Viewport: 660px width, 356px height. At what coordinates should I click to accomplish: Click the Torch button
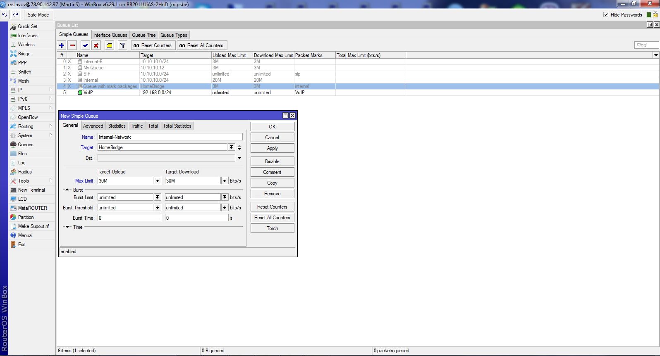coord(272,228)
